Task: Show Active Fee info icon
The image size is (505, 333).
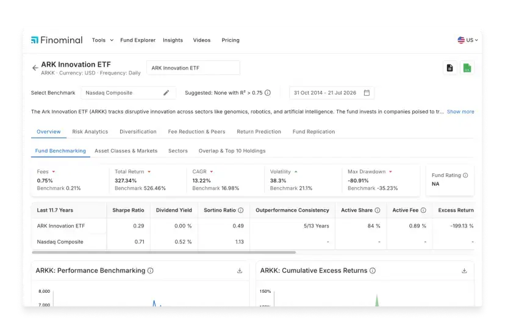Action: tap(423, 210)
